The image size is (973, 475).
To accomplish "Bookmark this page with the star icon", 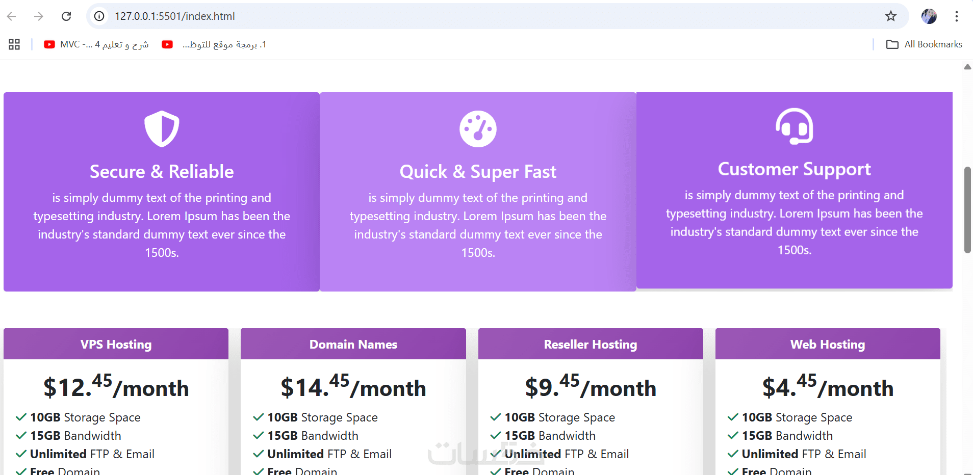I will click(x=890, y=16).
